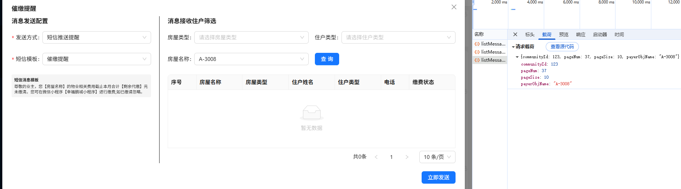
Task: Open the 发送方式 dropdown
Action: pyautogui.click(x=96, y=37)
